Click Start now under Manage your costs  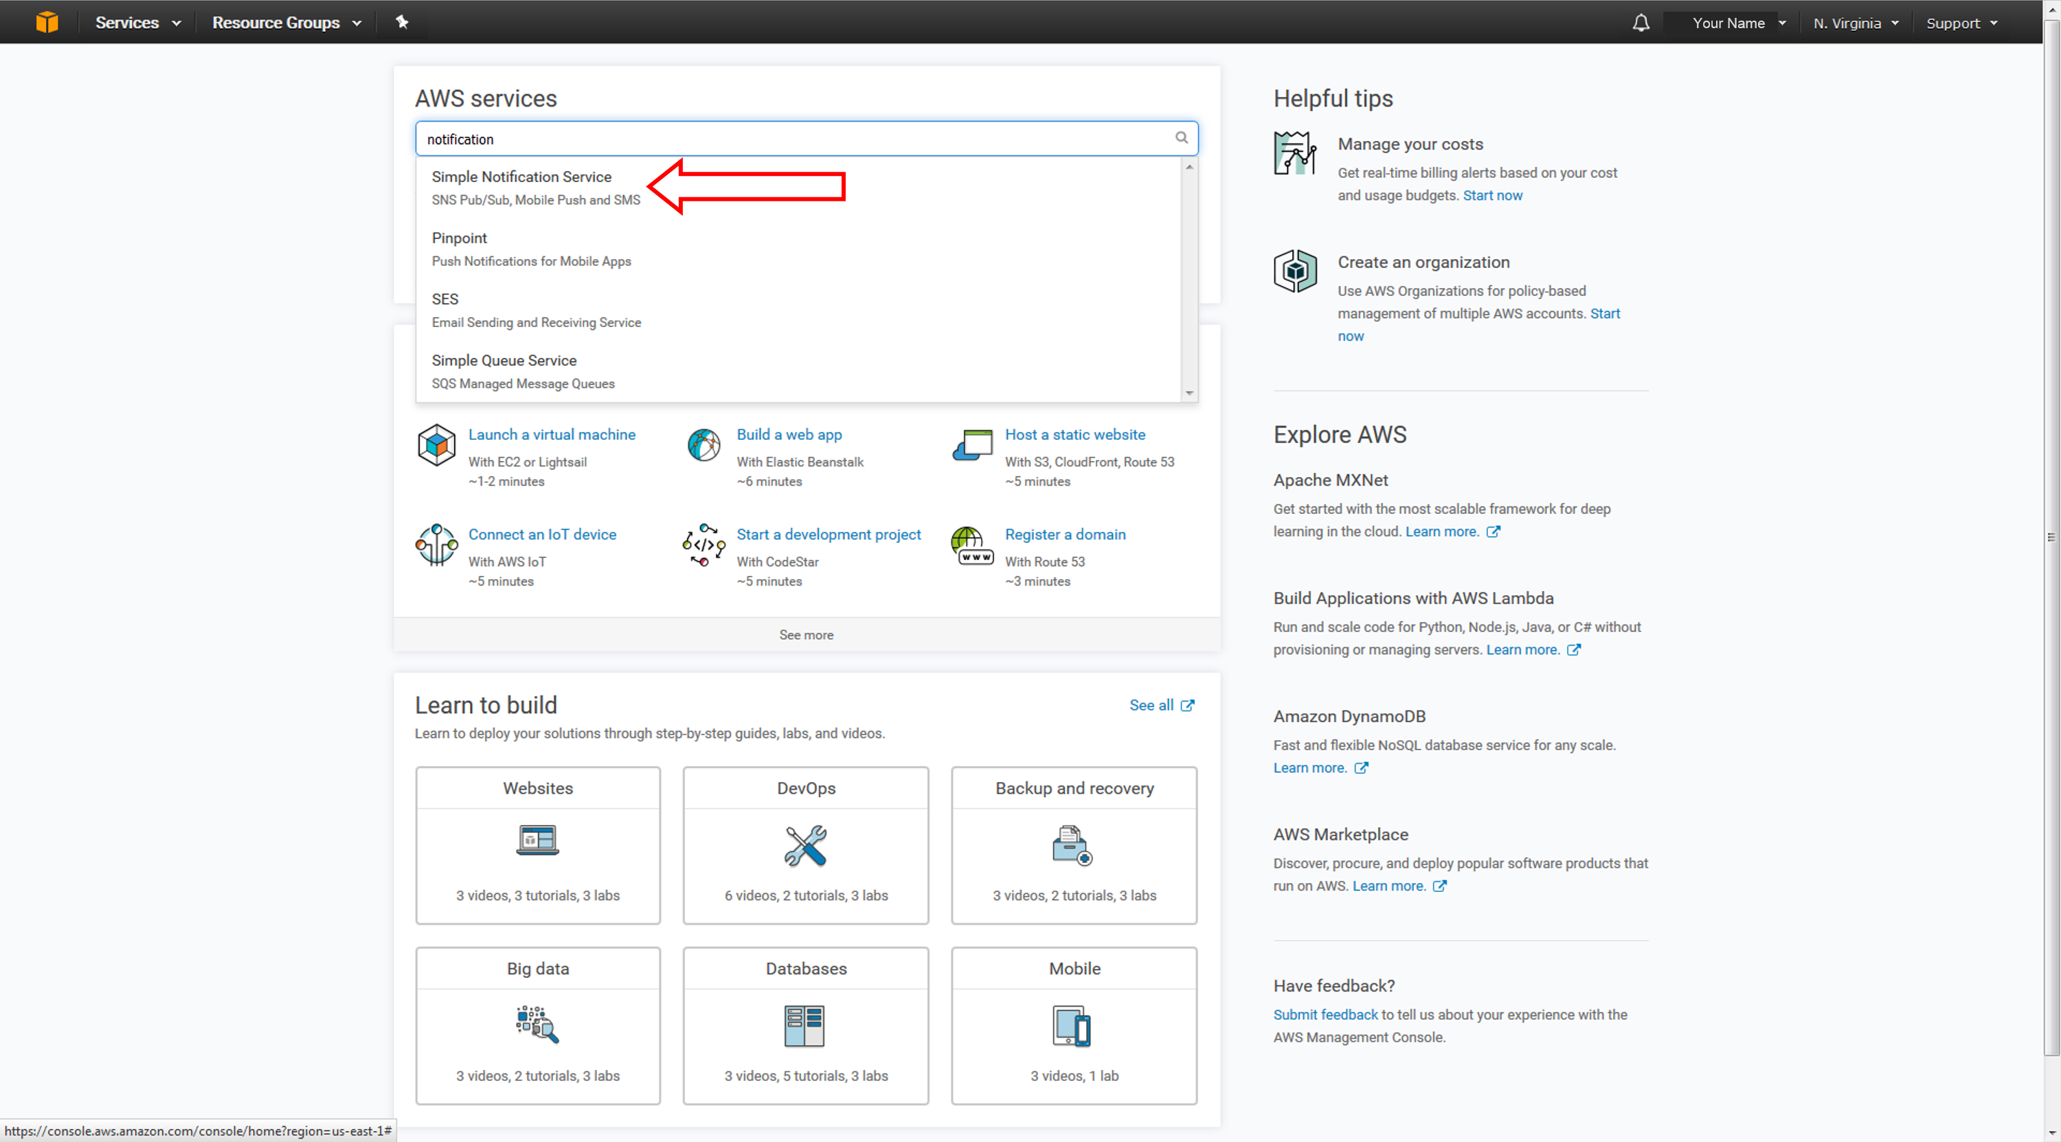pyautogui.click(x=1492, y=195)
